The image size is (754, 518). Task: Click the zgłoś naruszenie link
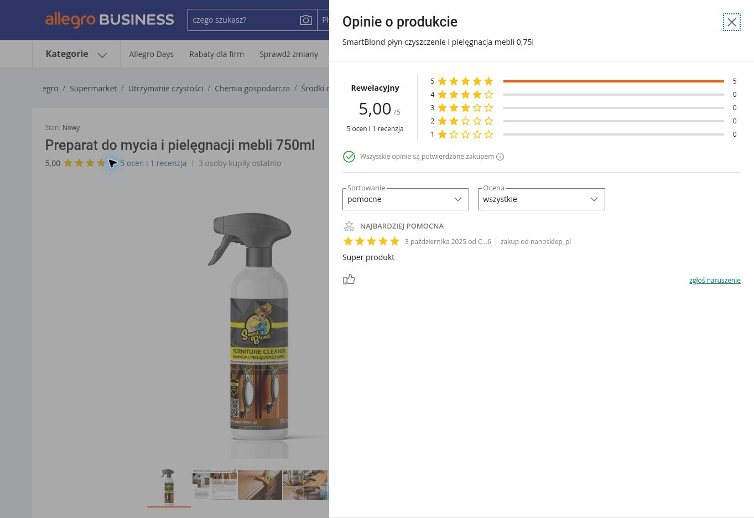point(715,281)
